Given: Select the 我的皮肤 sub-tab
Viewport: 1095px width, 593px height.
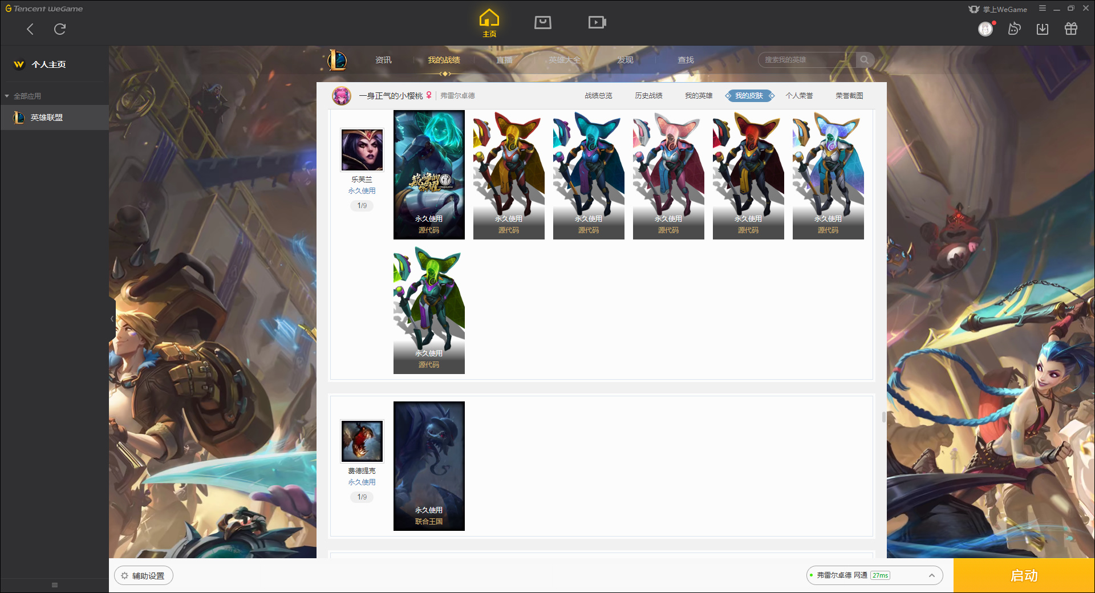Looking at the screenshot, I should [x=749, y=96].
